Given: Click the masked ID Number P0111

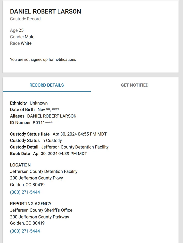Looking at the screenshot, I should (43, 122).
